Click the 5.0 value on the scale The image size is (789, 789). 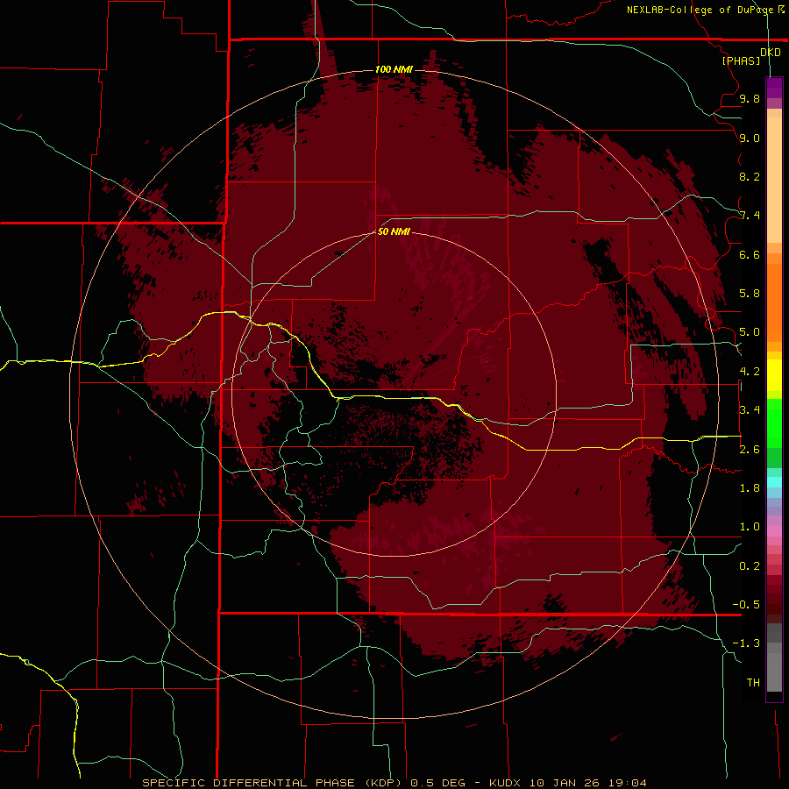click(x=750, y=332)
